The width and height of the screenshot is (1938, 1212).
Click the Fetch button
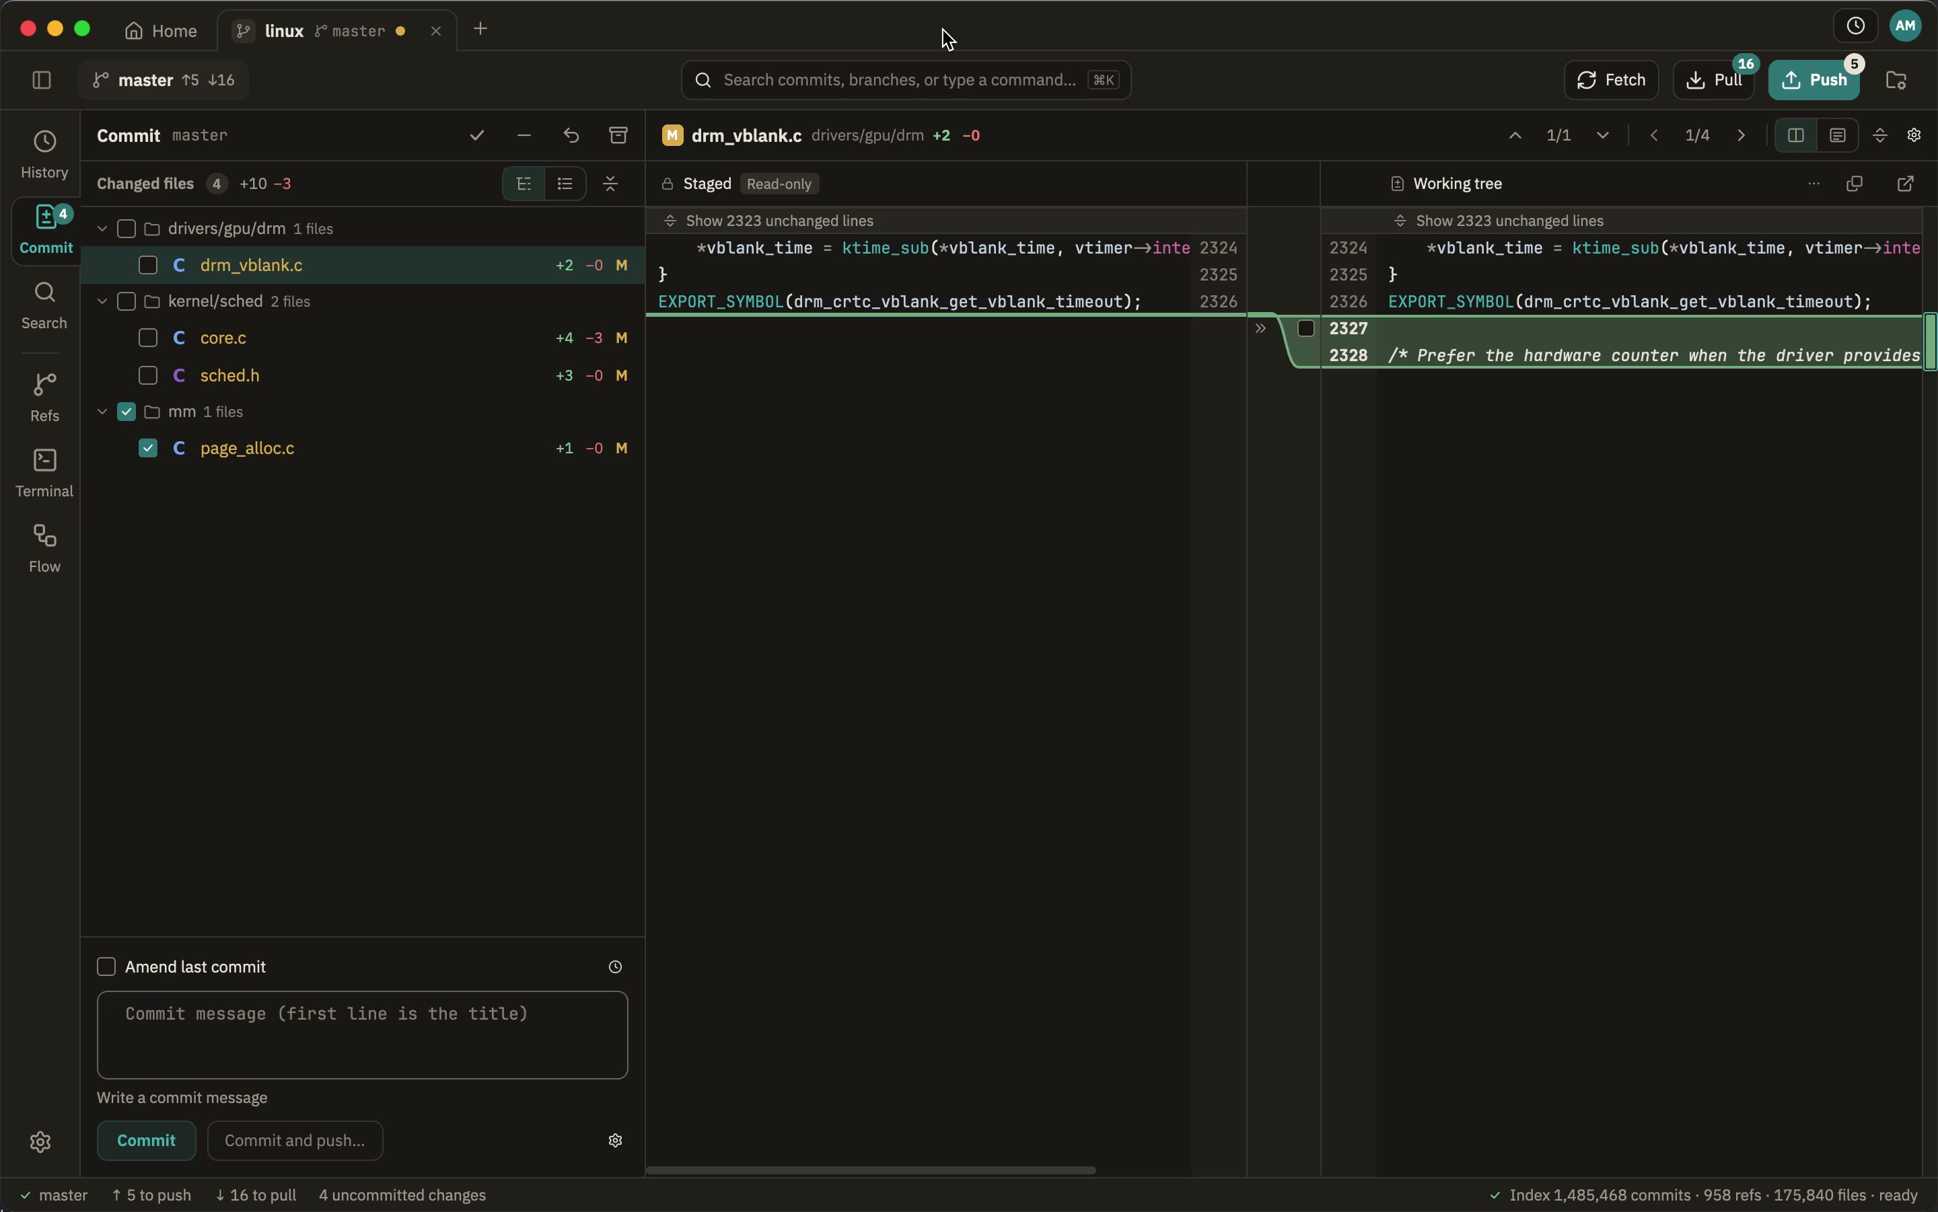tap(1611, 80)
